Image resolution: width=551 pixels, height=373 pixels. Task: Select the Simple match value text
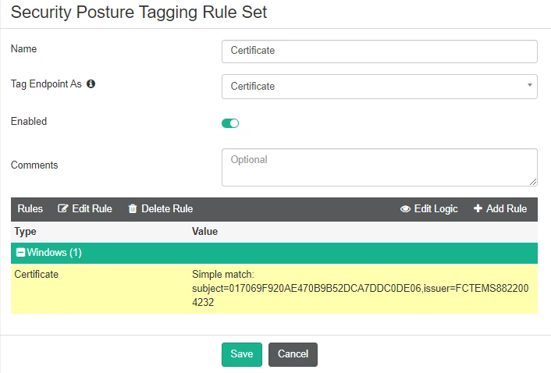[361, 289]
